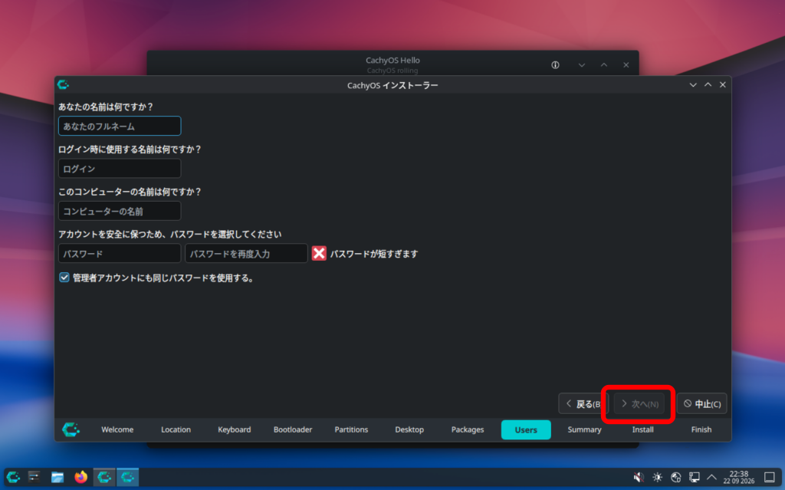
Task: Click the password re-entry field
Action: (246, 254)
